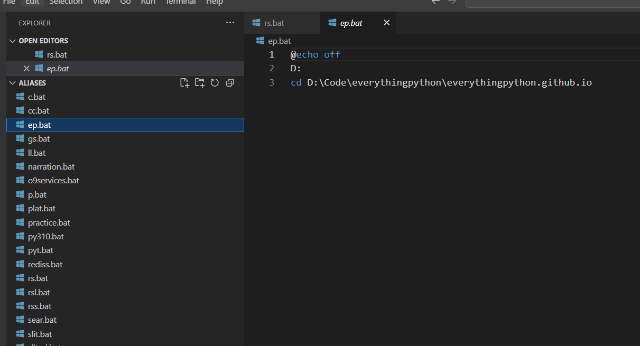Close ep.bat from the Open Editors list
This screenshot has height=346, width=640.
tap(26, 68)
